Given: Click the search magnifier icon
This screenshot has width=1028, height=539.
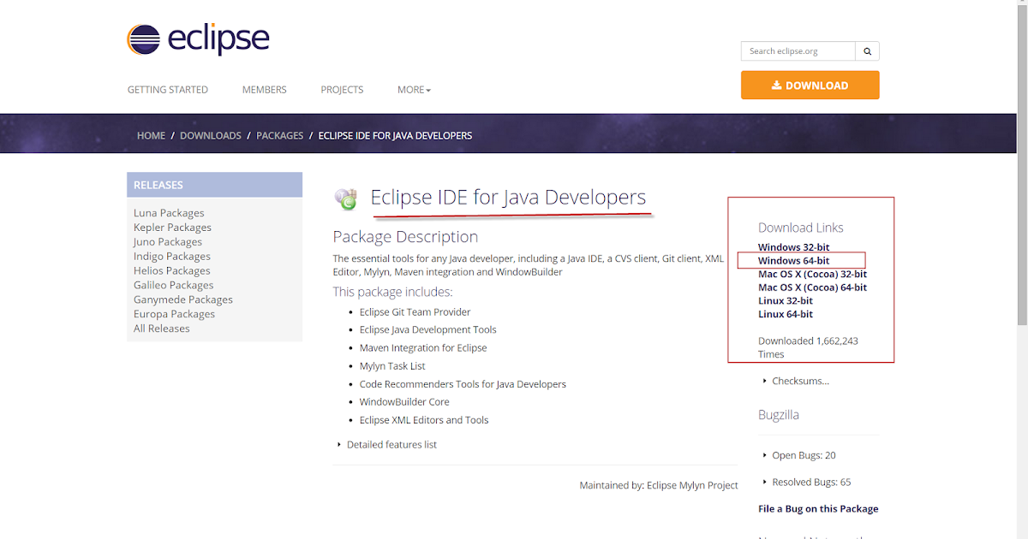Looking at the screenshot, I should [x=867, y=51].
